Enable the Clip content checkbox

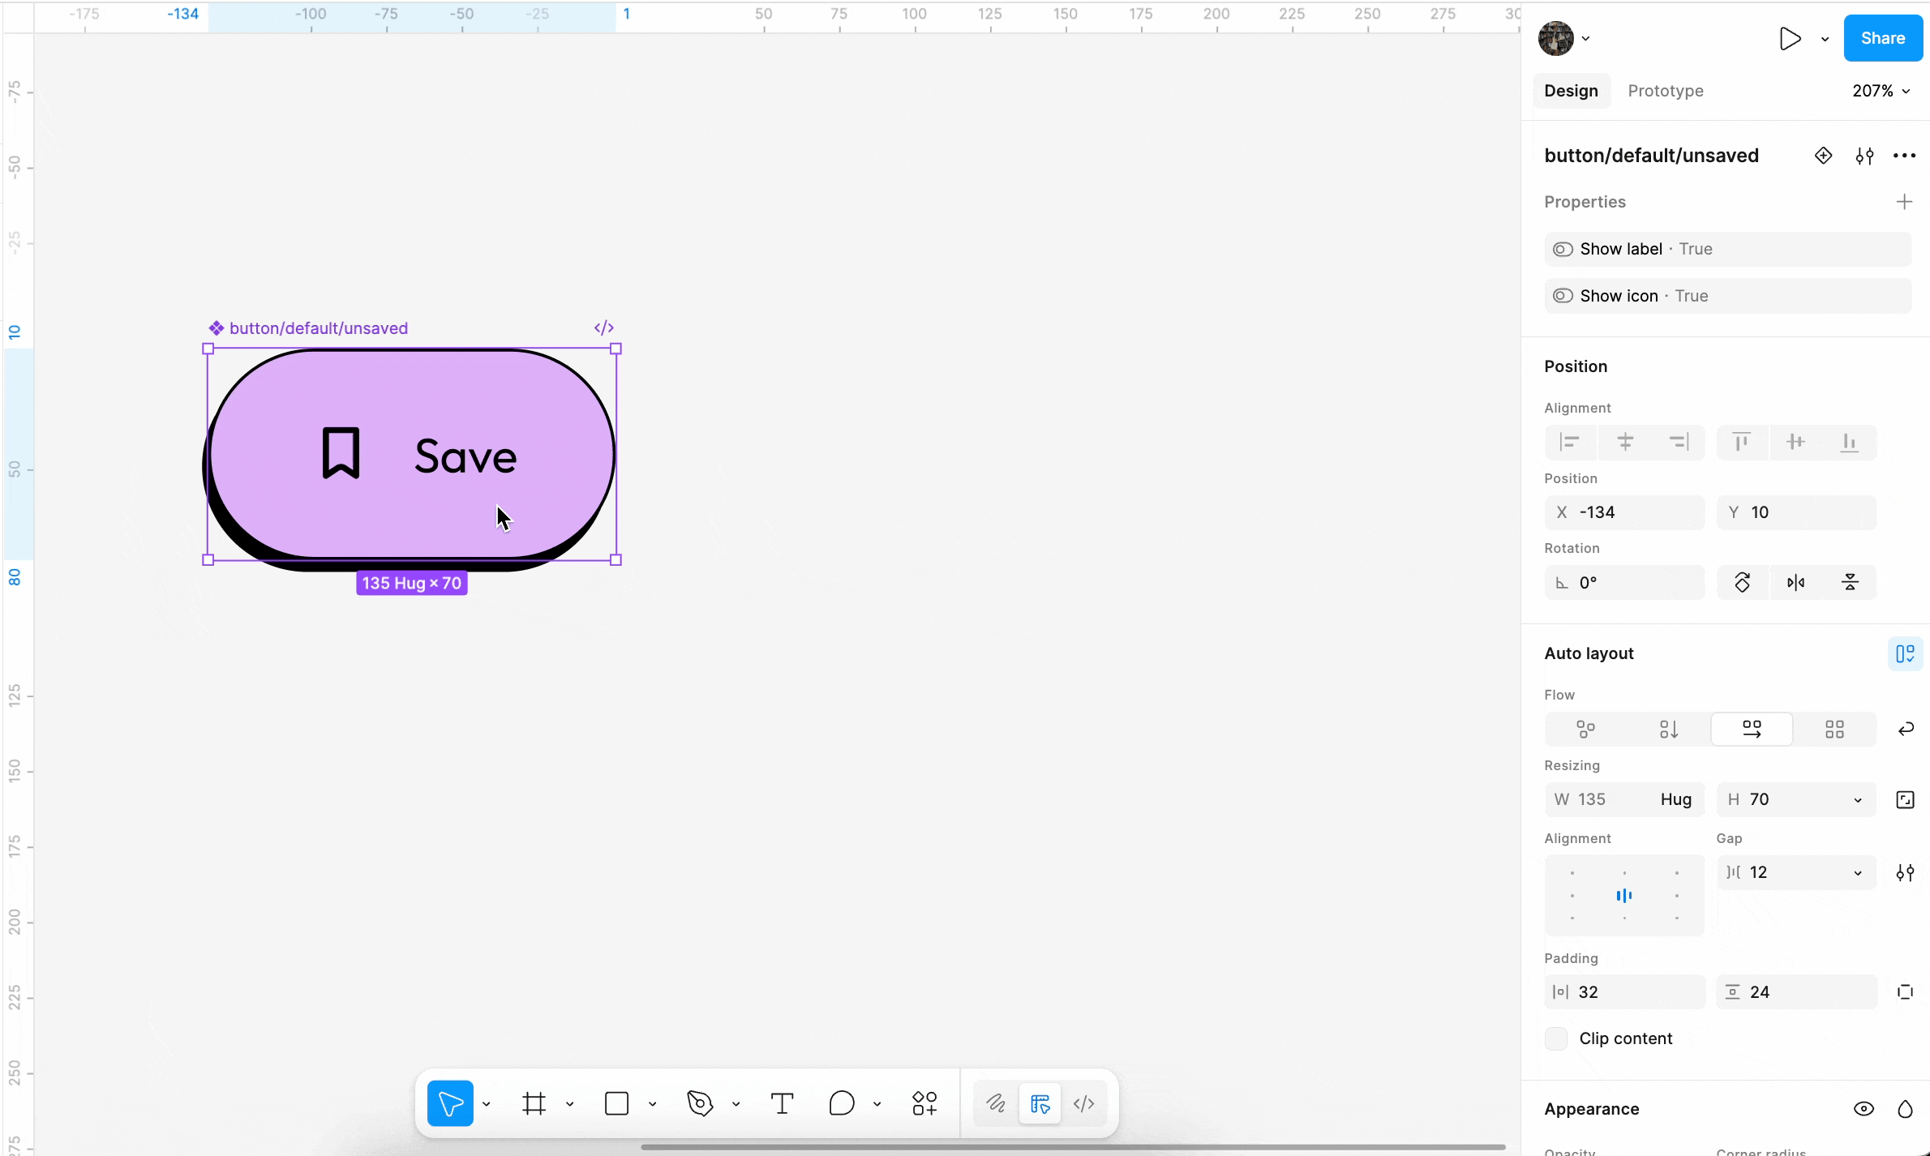pos(1555,1038)
